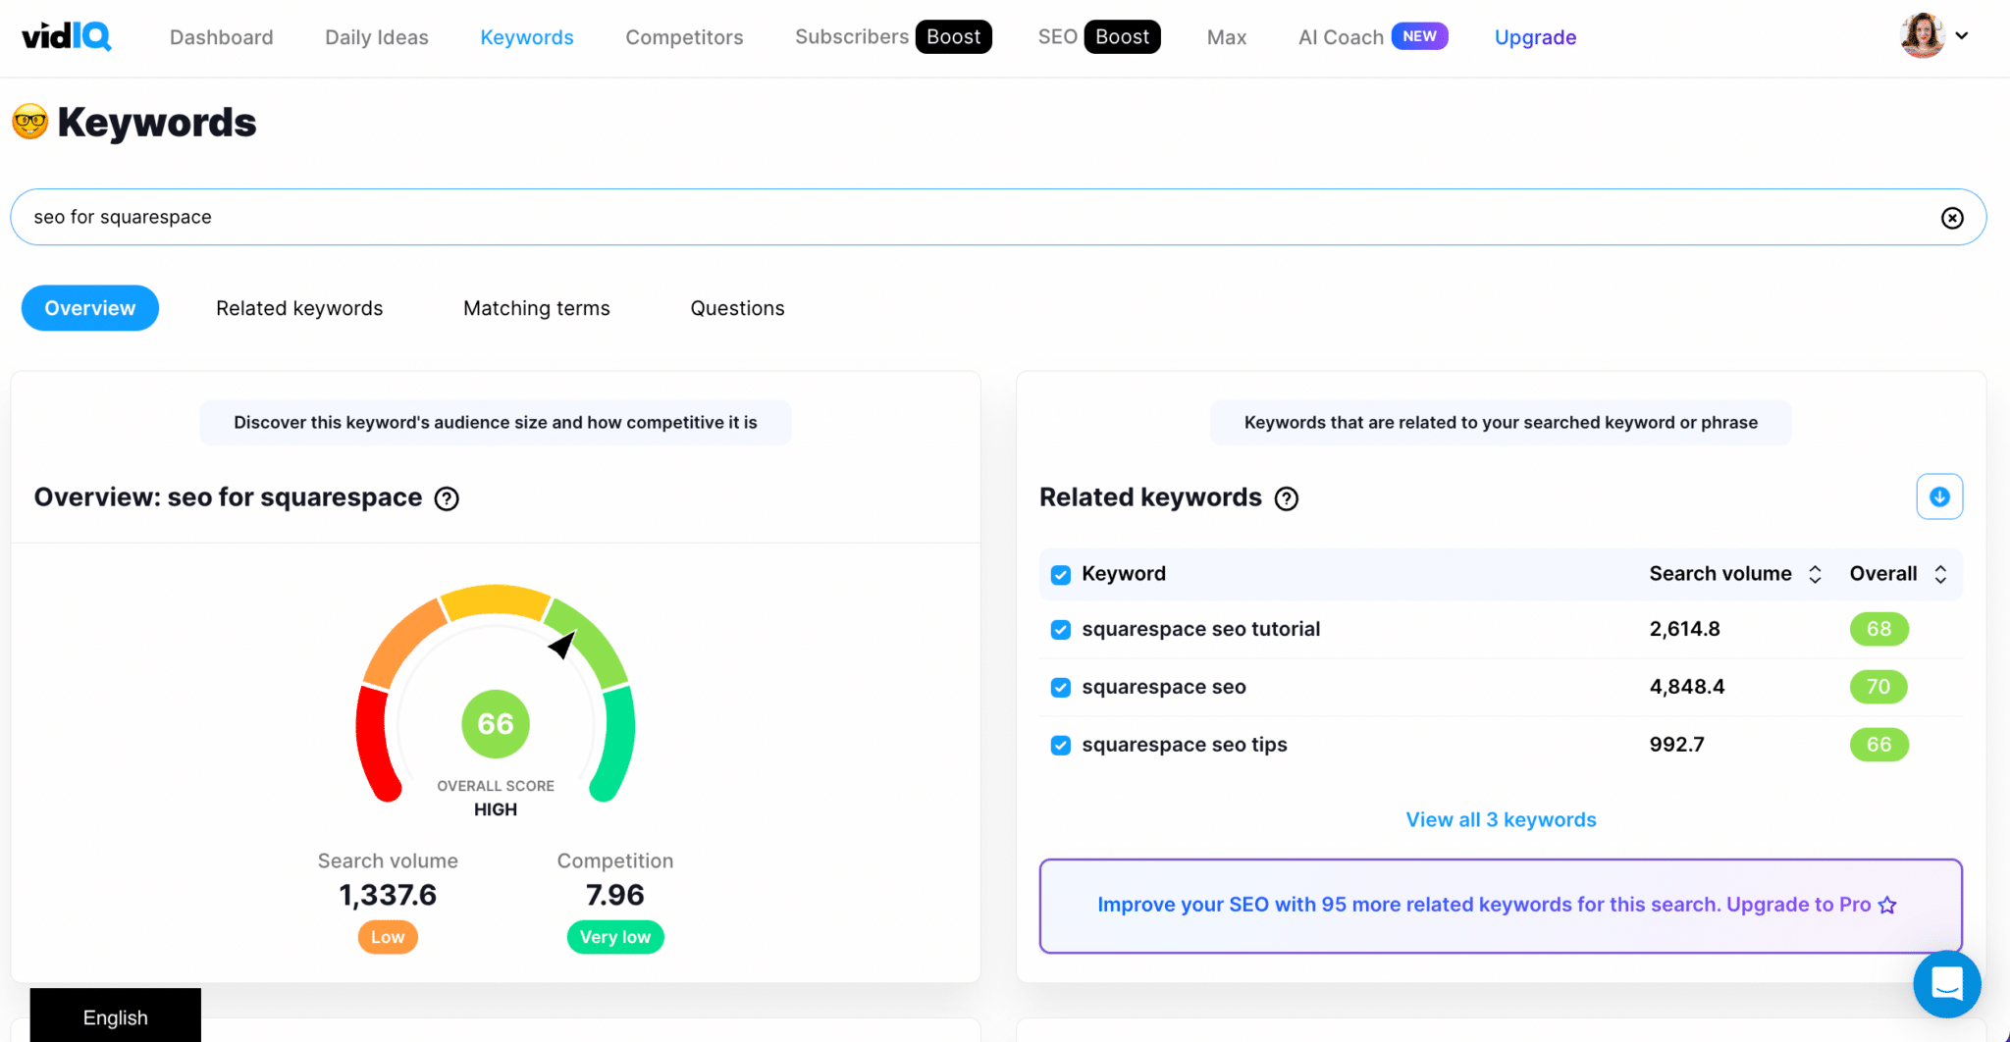Open SEO Boost section
Viewport: 2010px width, 1042px height.
point(1099,36)
